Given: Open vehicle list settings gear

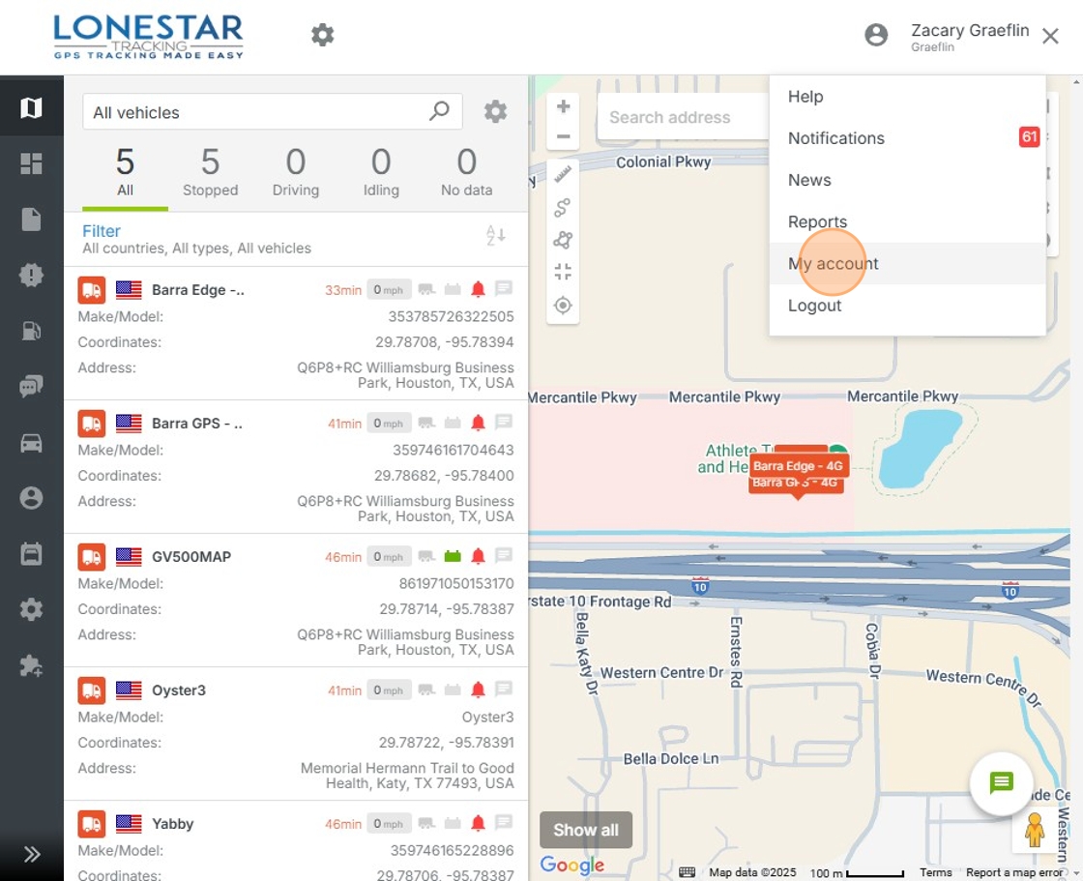Looking at the screenshot, I should (x=495, y=111).
